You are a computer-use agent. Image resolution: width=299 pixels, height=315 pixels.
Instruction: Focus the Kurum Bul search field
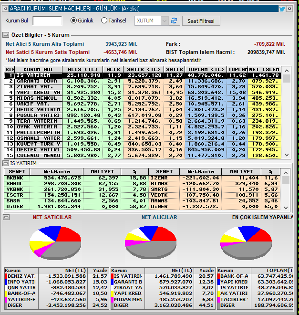[47, 21]
